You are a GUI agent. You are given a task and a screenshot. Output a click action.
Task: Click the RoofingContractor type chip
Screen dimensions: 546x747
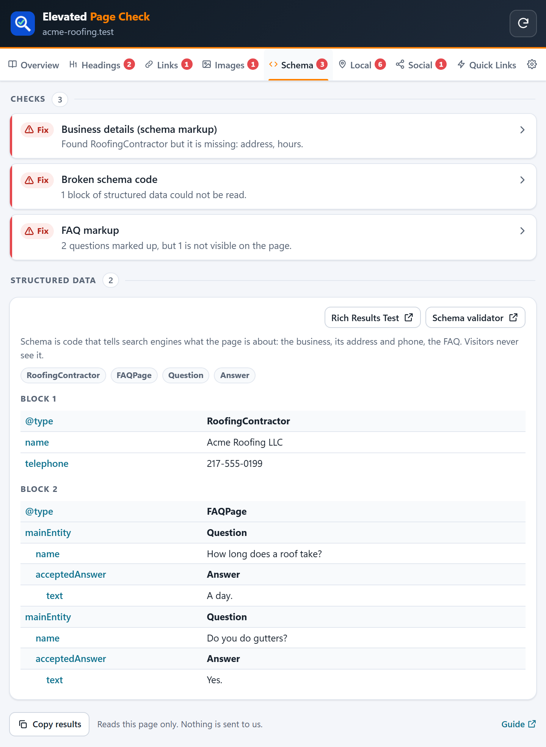pyautogui.click(x=63, y=375)
